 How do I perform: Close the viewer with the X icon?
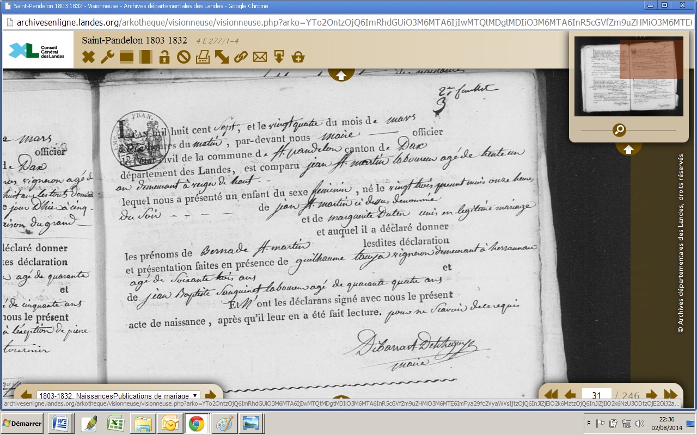[x=88, y=57]
